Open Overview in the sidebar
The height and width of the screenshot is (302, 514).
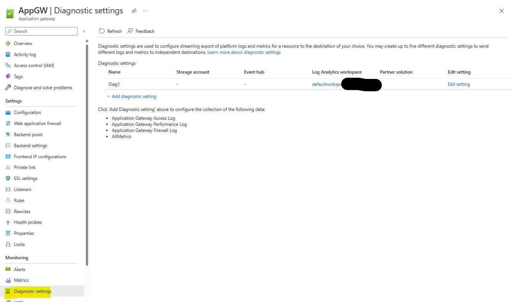[x=23, y=43]
